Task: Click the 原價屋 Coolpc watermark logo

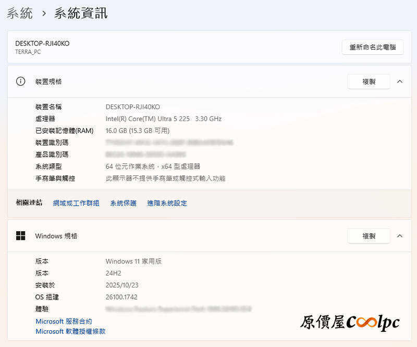Action: tap(350, 322)
